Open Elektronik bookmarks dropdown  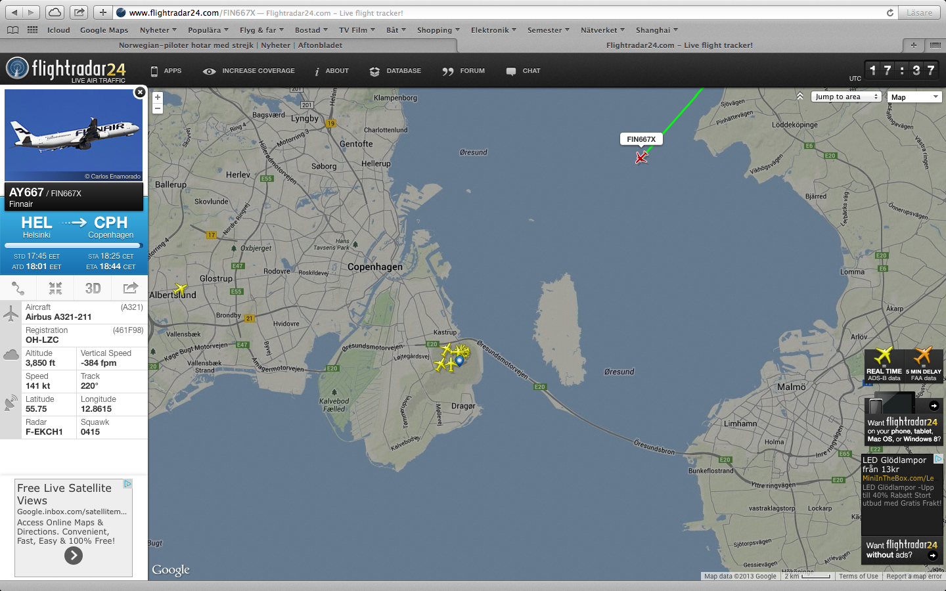coord(493,30)
